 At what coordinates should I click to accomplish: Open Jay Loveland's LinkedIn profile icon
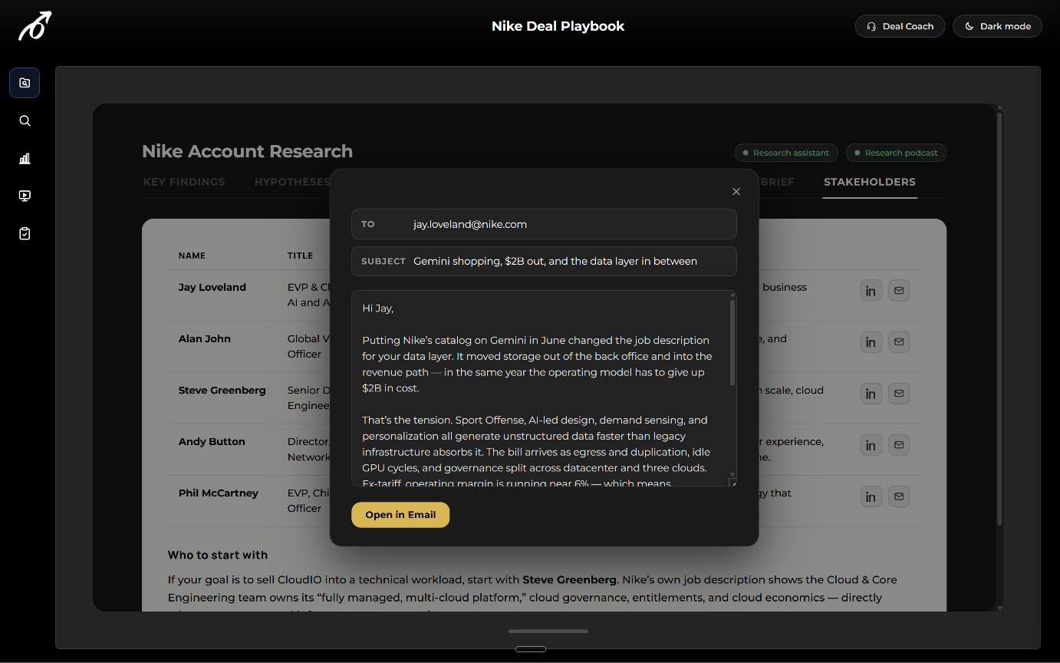point(871,291)
